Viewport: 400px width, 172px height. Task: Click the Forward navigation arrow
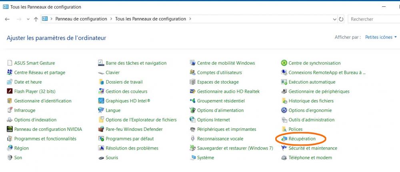coord(19,19)
